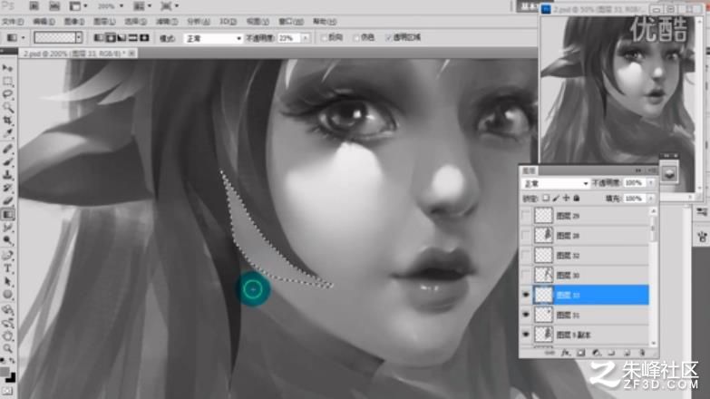Image resolution: width=710 pixels, height=399 pixels.
Task: Select the Crop tool
Action: (7, 121)
